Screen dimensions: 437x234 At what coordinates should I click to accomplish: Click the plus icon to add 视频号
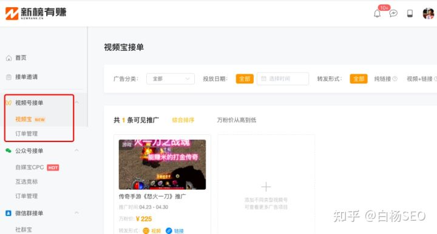(x=266, y=186)
